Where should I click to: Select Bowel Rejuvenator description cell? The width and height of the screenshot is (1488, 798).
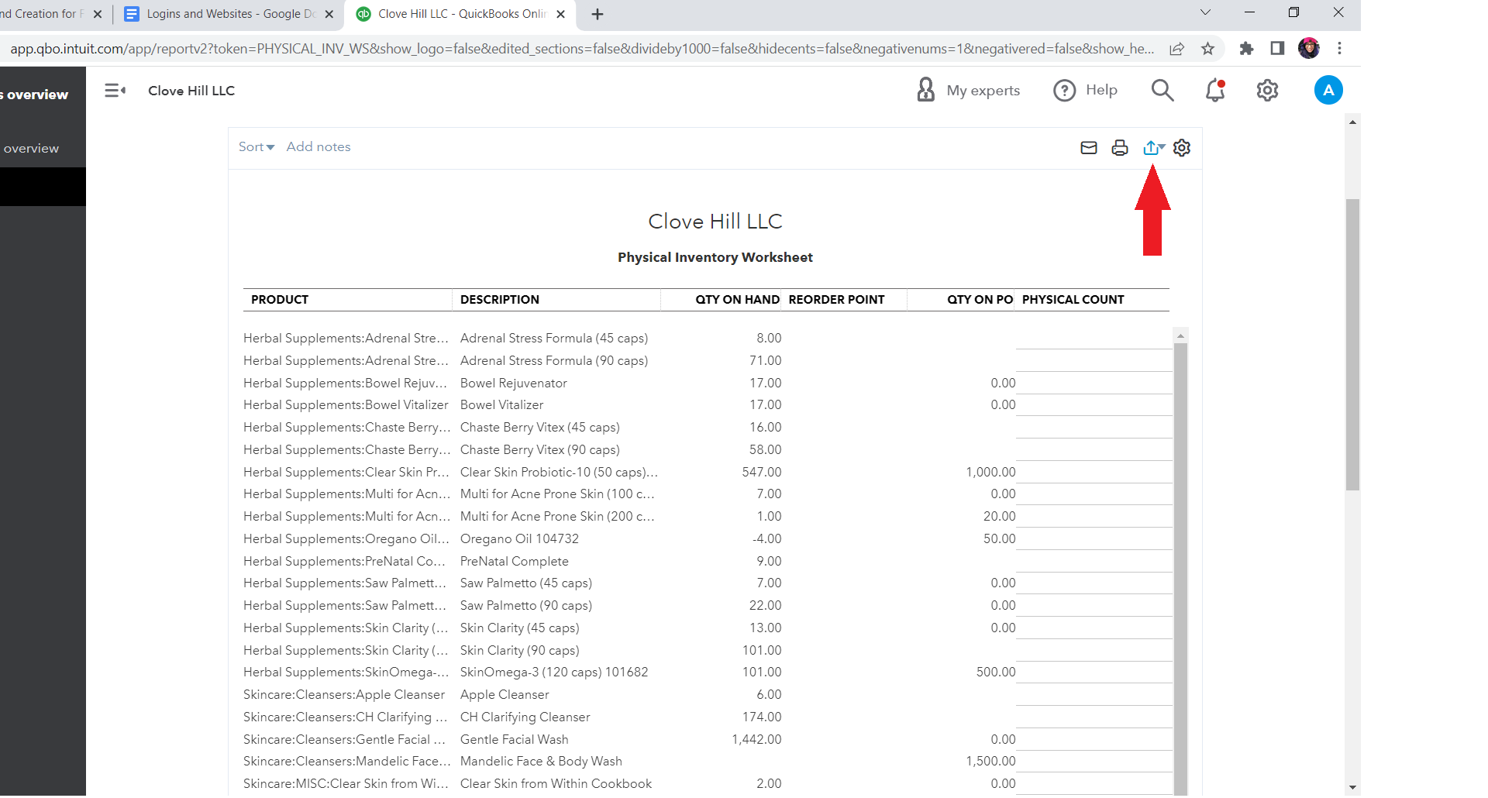514,384
